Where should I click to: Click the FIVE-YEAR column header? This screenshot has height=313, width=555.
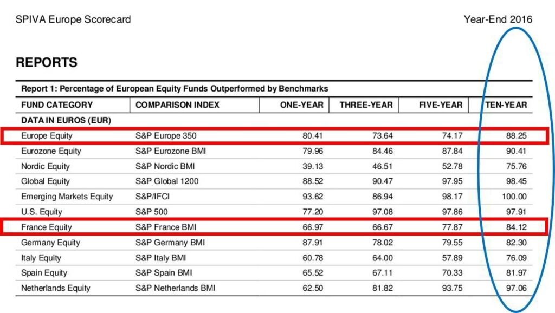coord(441,105)
